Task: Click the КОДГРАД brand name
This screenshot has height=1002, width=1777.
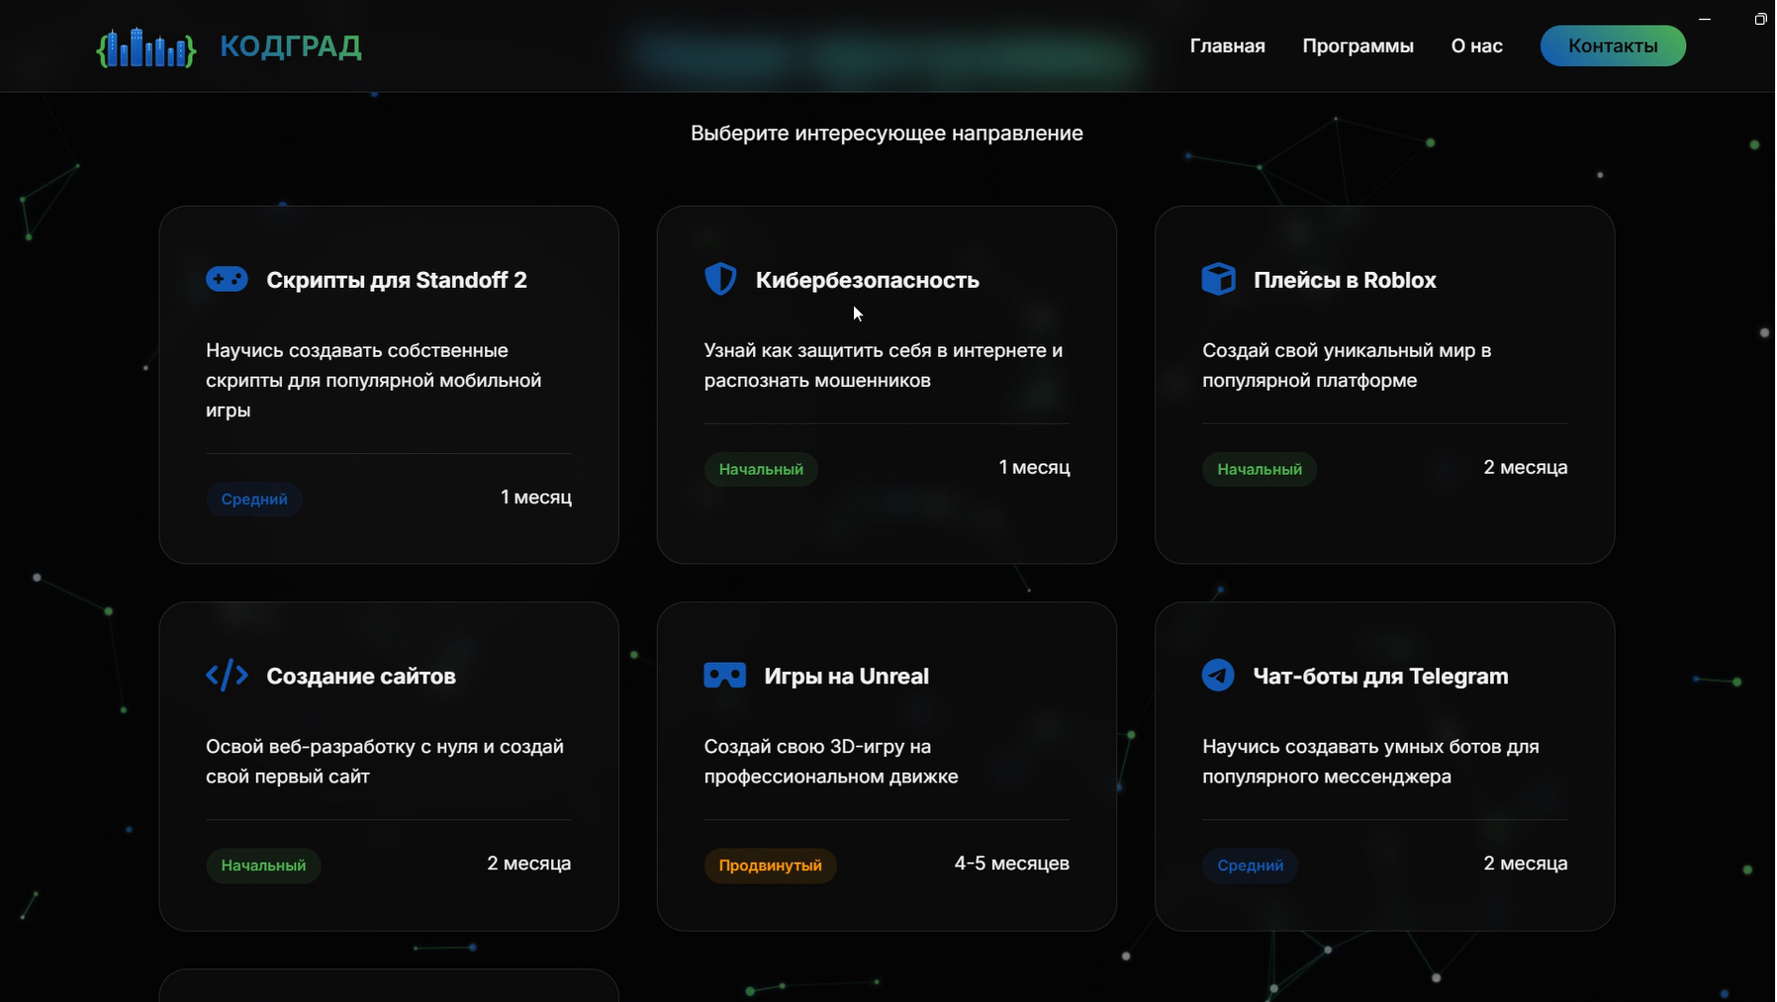Action: click(291, 46)
